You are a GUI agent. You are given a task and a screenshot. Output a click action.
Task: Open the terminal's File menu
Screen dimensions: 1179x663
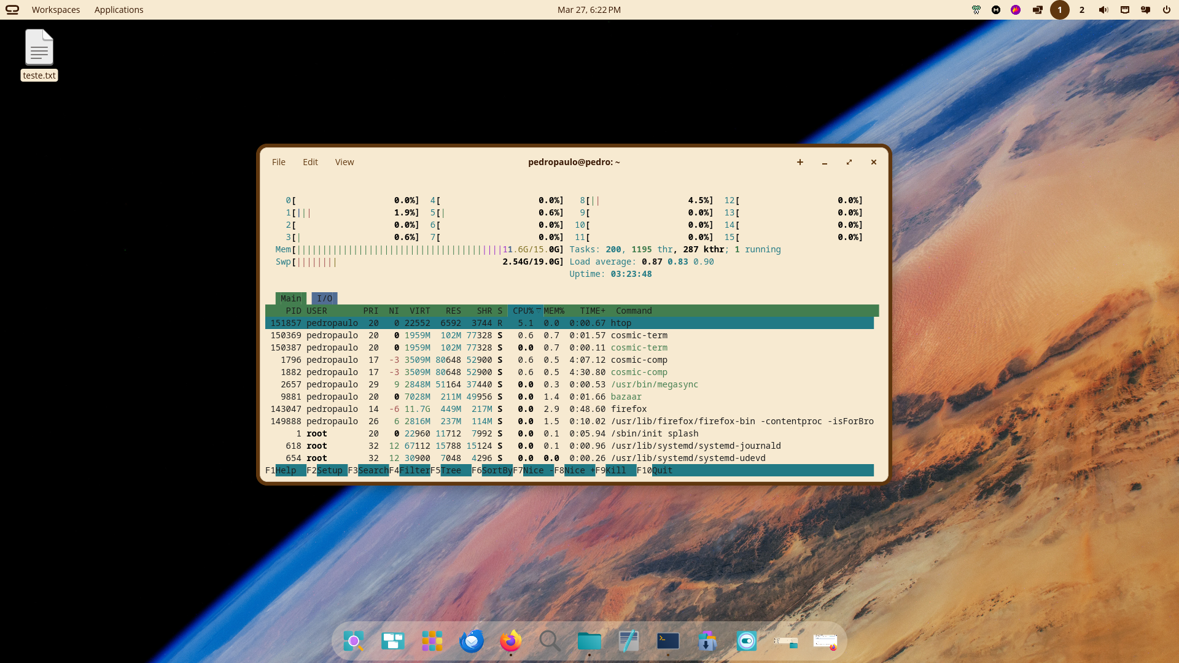[279, 162]
